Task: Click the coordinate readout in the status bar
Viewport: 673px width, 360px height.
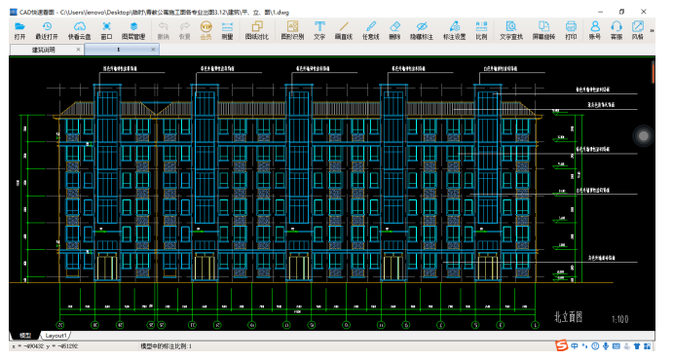Action: [45, 346]
